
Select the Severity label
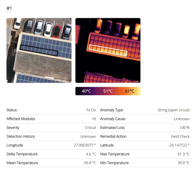point(13,128)
